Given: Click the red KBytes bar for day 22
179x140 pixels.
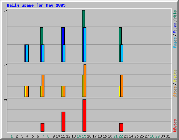Looking at the screenshot, I should [x=121, y=127].
